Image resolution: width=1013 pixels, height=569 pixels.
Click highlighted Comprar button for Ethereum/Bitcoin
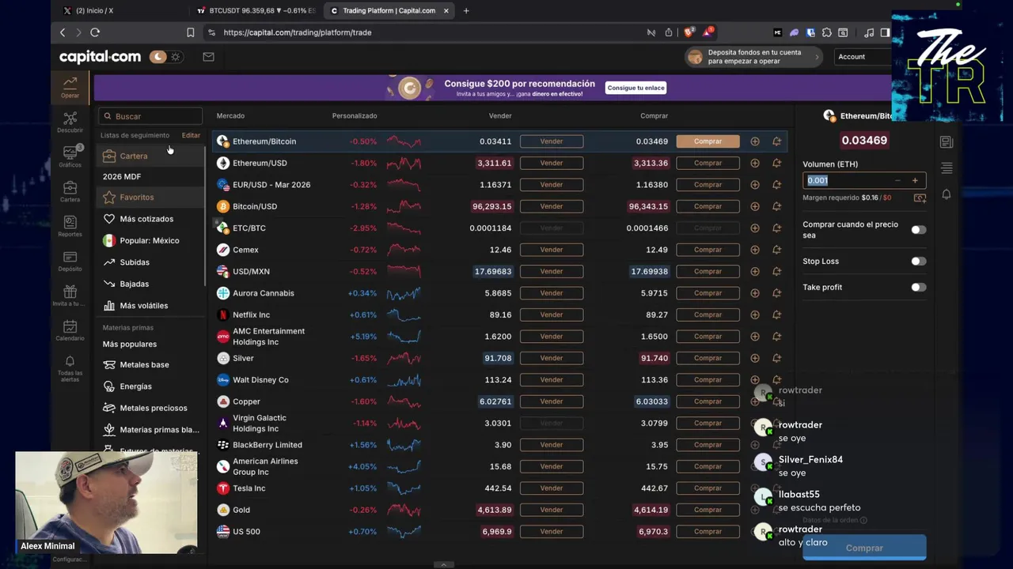coord(708,141)
